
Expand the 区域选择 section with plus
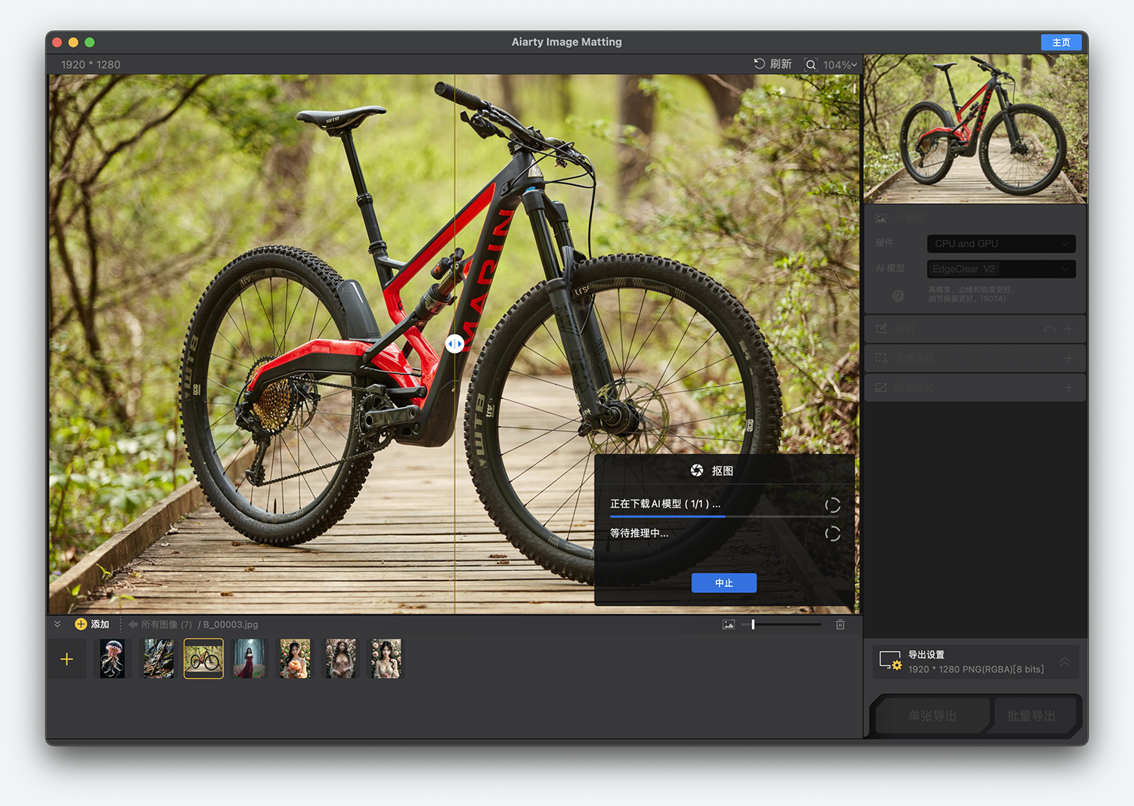[x=1068, y=358]
